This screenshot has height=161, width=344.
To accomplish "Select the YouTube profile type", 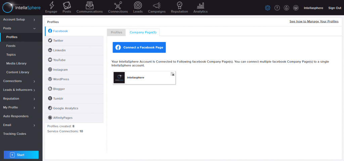I will [x=74, y=60].
